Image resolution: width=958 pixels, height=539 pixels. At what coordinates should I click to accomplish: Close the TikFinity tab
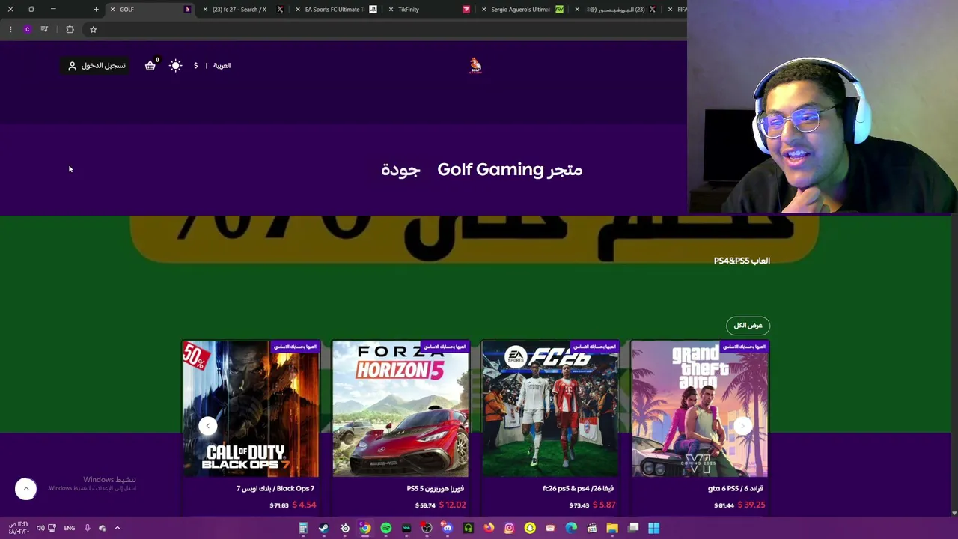(x=391, y=10)
